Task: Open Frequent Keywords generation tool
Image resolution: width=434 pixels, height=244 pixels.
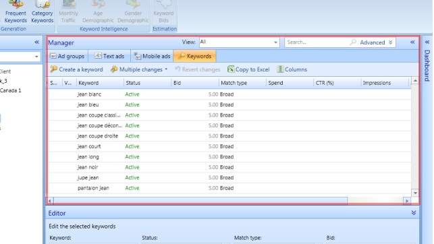Action: pos(16,12)
